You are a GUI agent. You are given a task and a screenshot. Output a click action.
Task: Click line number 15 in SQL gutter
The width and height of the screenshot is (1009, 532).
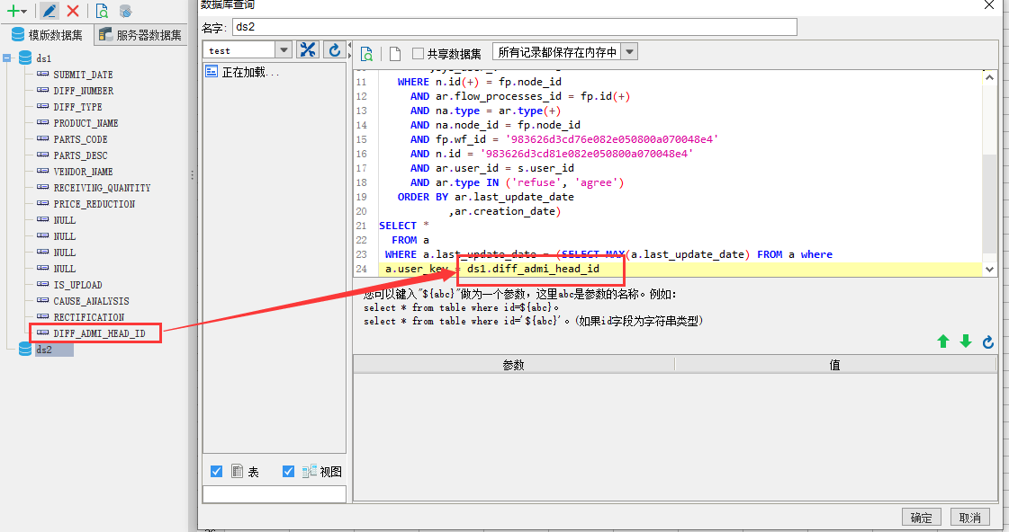pyautogui.click(x=362, y=139)
